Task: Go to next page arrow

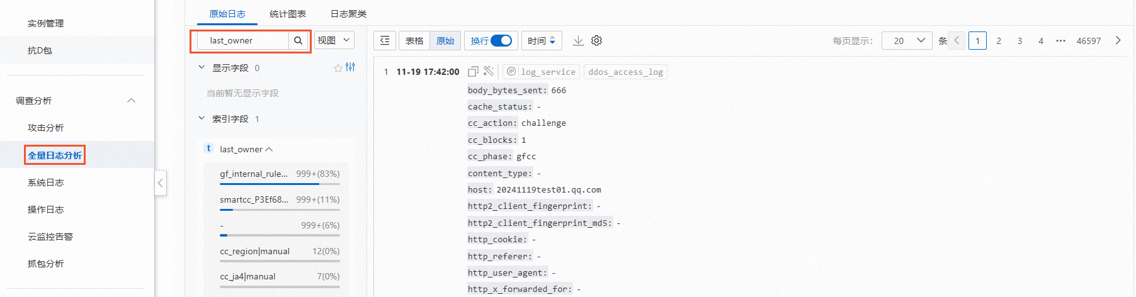Action: point(1118,40)
